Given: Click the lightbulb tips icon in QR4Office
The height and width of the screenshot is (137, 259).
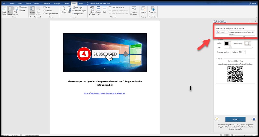Looking at the screenshot, I should (217, 119).
